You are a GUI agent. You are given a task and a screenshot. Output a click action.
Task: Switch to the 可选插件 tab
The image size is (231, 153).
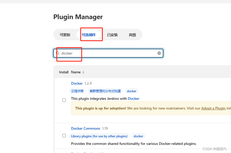pyautogui.click(x=89, y=35)
